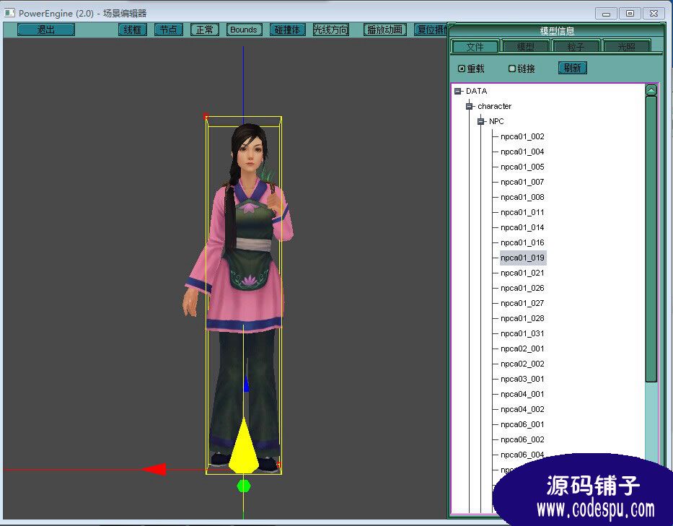The width and height of the screenshot is (673, 526).
Task: Show the 碰撞体 collision body
Action: coord(287,30)
